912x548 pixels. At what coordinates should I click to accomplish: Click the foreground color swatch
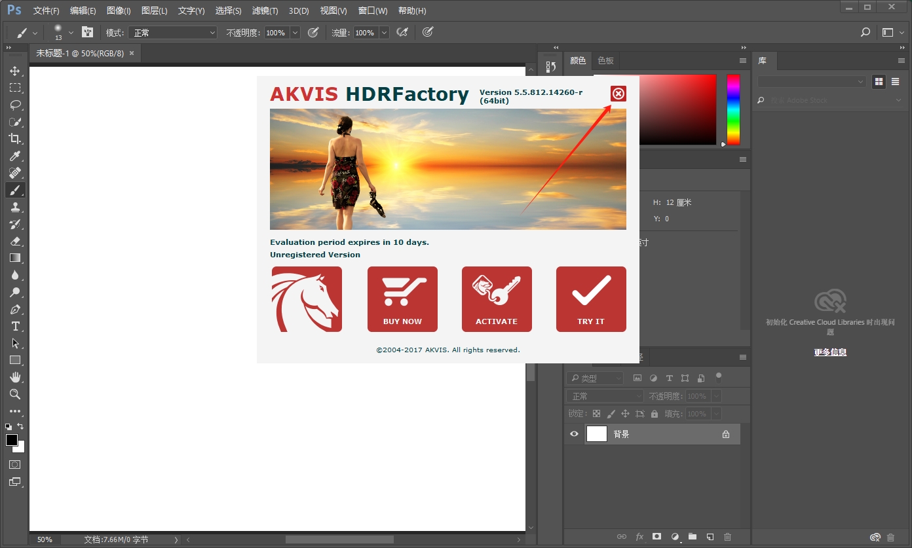[12, 440]
